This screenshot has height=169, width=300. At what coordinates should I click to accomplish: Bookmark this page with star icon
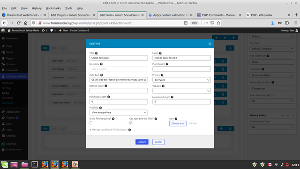click(x=218, y=23)
